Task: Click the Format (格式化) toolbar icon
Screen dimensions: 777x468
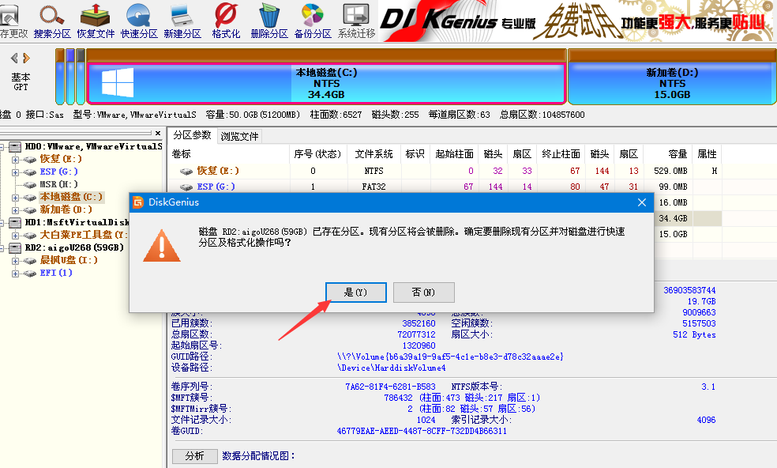Action: coord(226,21)
